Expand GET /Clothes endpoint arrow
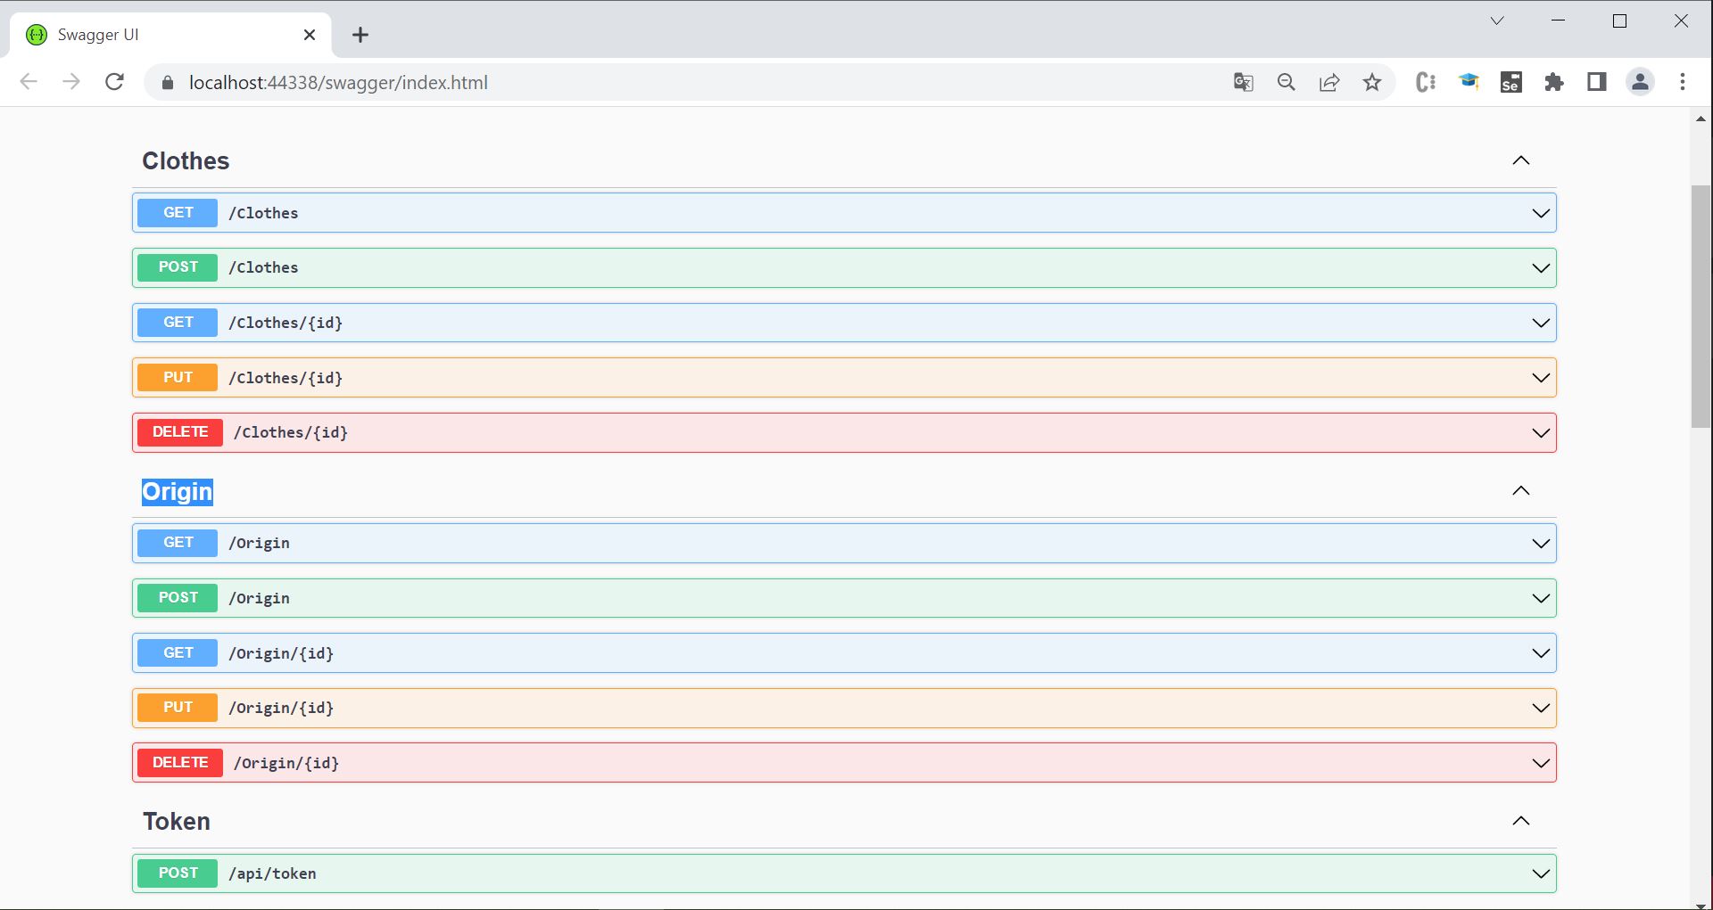 1541,213
